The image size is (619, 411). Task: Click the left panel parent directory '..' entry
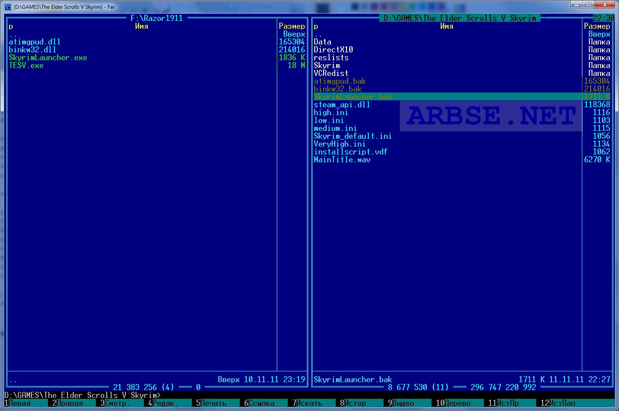pos(13,34)
